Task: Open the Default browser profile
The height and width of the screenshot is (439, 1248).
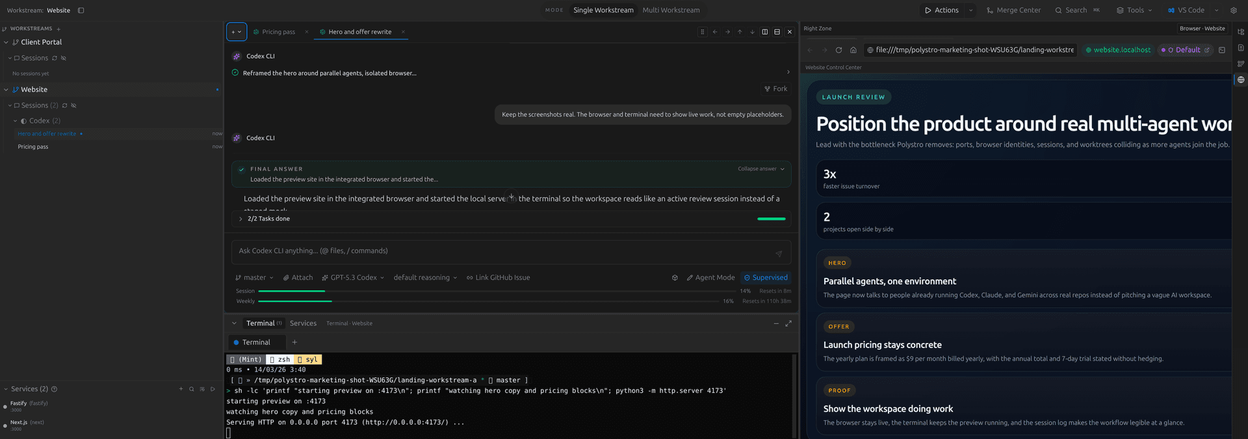Action: pyautogui.click(x=1185, y=50)
